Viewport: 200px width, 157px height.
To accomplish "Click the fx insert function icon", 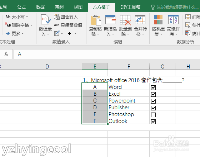I will (x=6, y=54).
